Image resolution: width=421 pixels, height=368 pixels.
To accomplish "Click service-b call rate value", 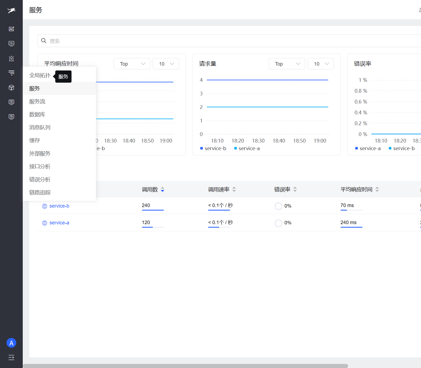I will pos(221,205).
